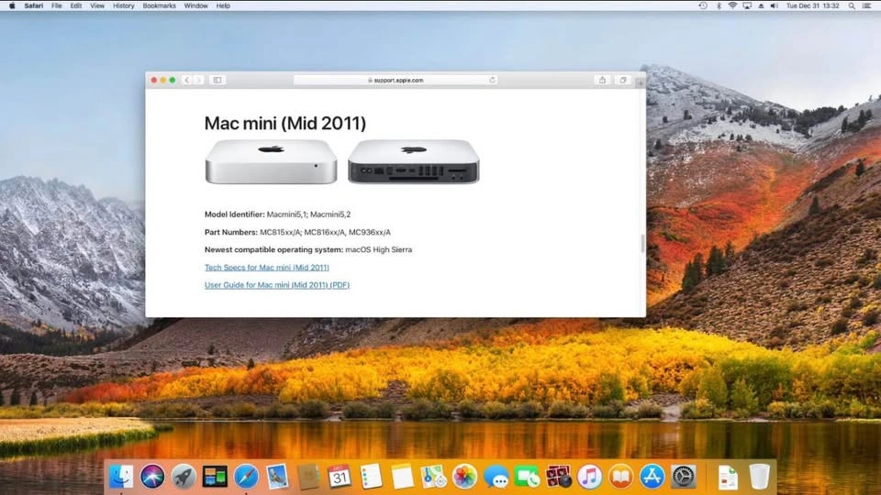Click the Model Identifier line text
881x495 pixels.
[277, 214]
